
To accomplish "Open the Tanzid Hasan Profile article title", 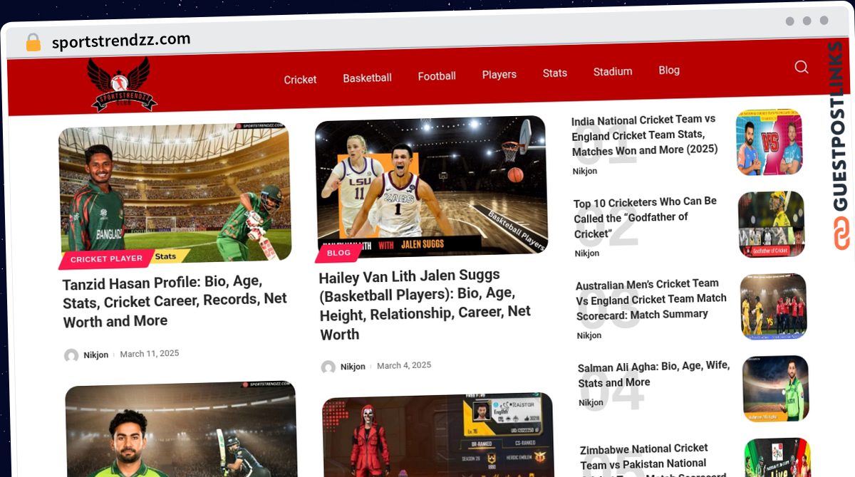I will [175, 301].
